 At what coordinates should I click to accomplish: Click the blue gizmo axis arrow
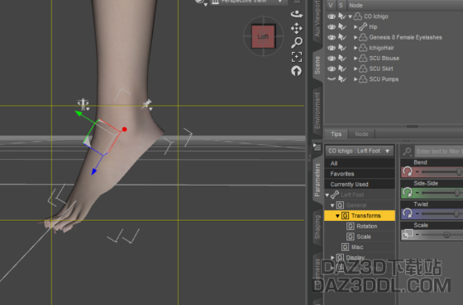[x=94, y=171]
